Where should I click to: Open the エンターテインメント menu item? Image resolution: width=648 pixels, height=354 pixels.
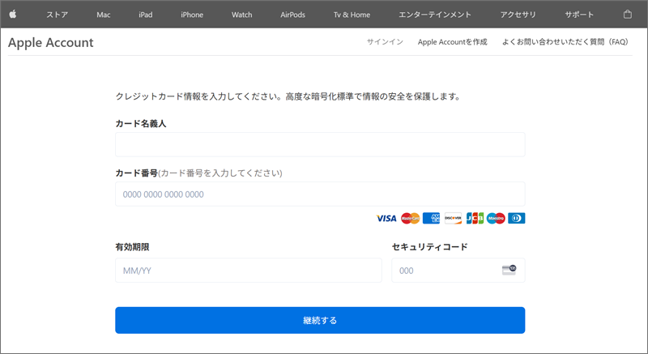(435, 15)
